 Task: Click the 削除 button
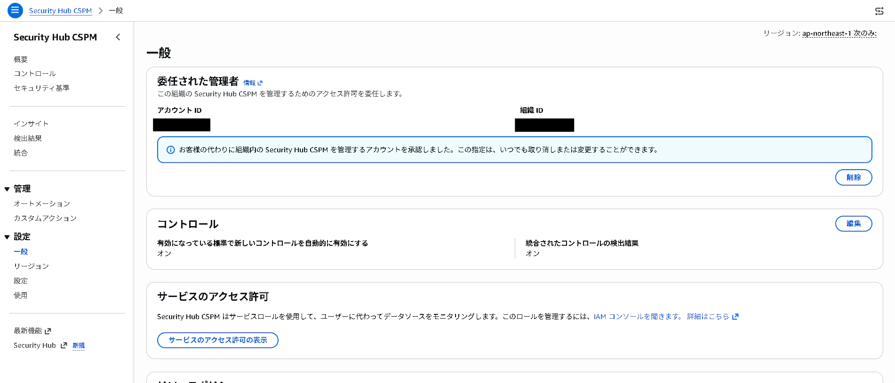pos(853,178)
